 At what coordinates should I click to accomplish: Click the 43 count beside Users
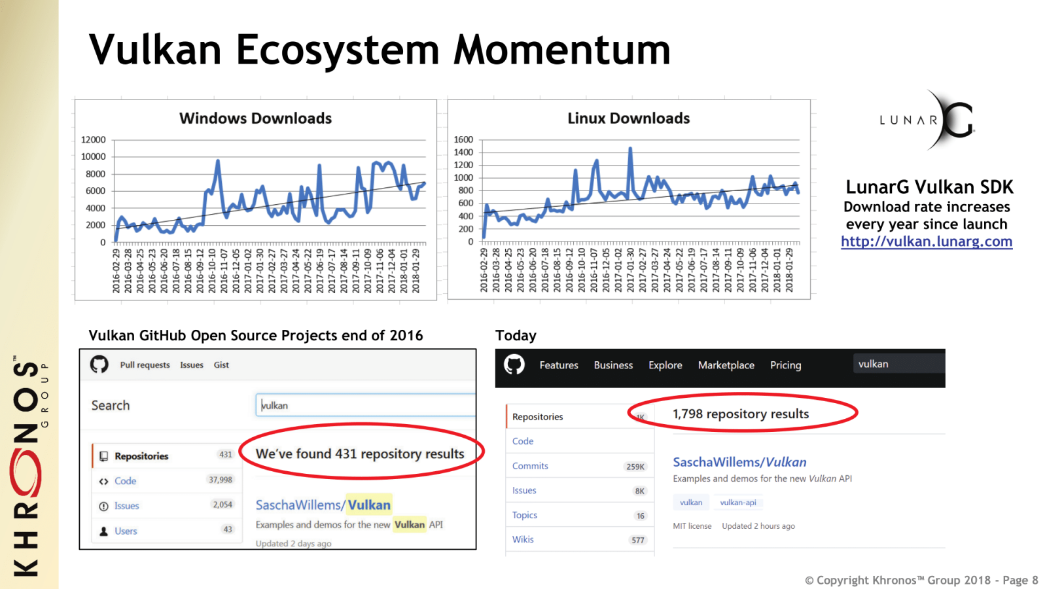coord(228,529)
